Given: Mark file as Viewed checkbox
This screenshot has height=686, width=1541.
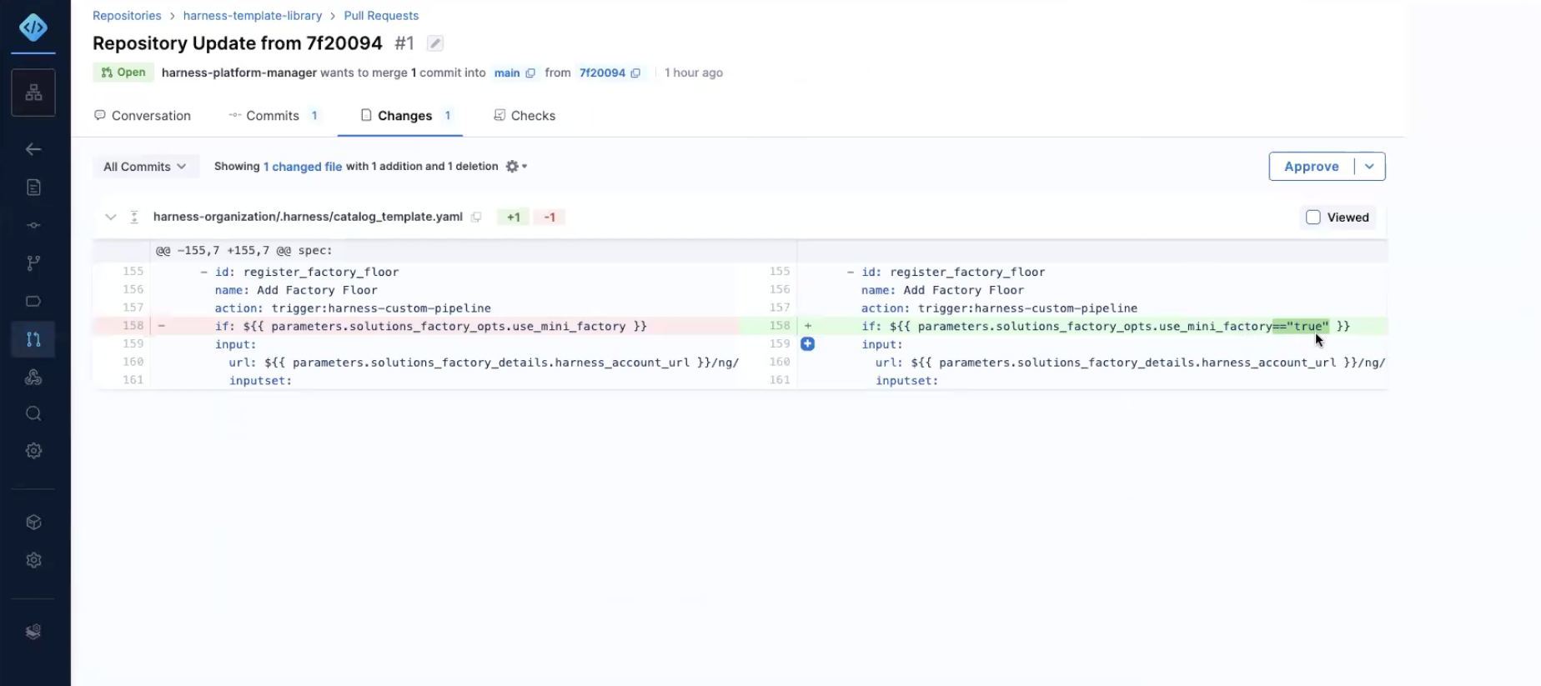Looking at the screenshot, I should (1313, 218).
